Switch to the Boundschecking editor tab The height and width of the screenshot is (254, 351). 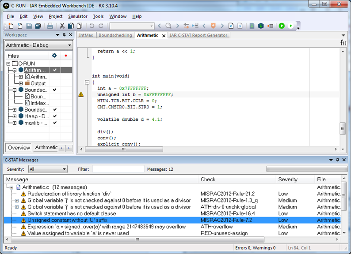(115, 35)
